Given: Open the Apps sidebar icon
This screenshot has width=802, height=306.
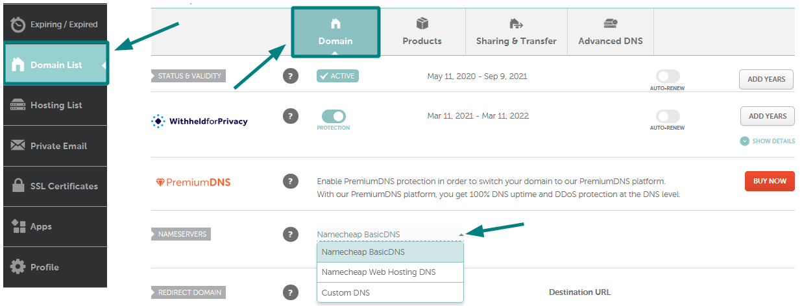Looking at the screenshot, I should 18,226.
